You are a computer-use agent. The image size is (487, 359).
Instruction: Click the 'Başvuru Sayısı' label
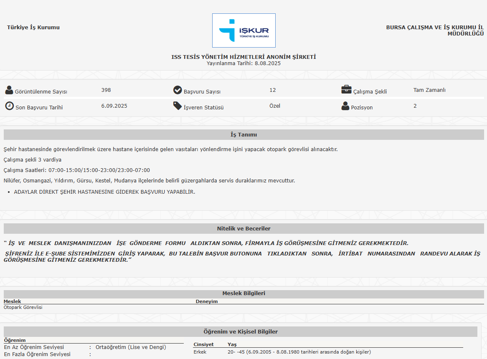tap(202, 91)
